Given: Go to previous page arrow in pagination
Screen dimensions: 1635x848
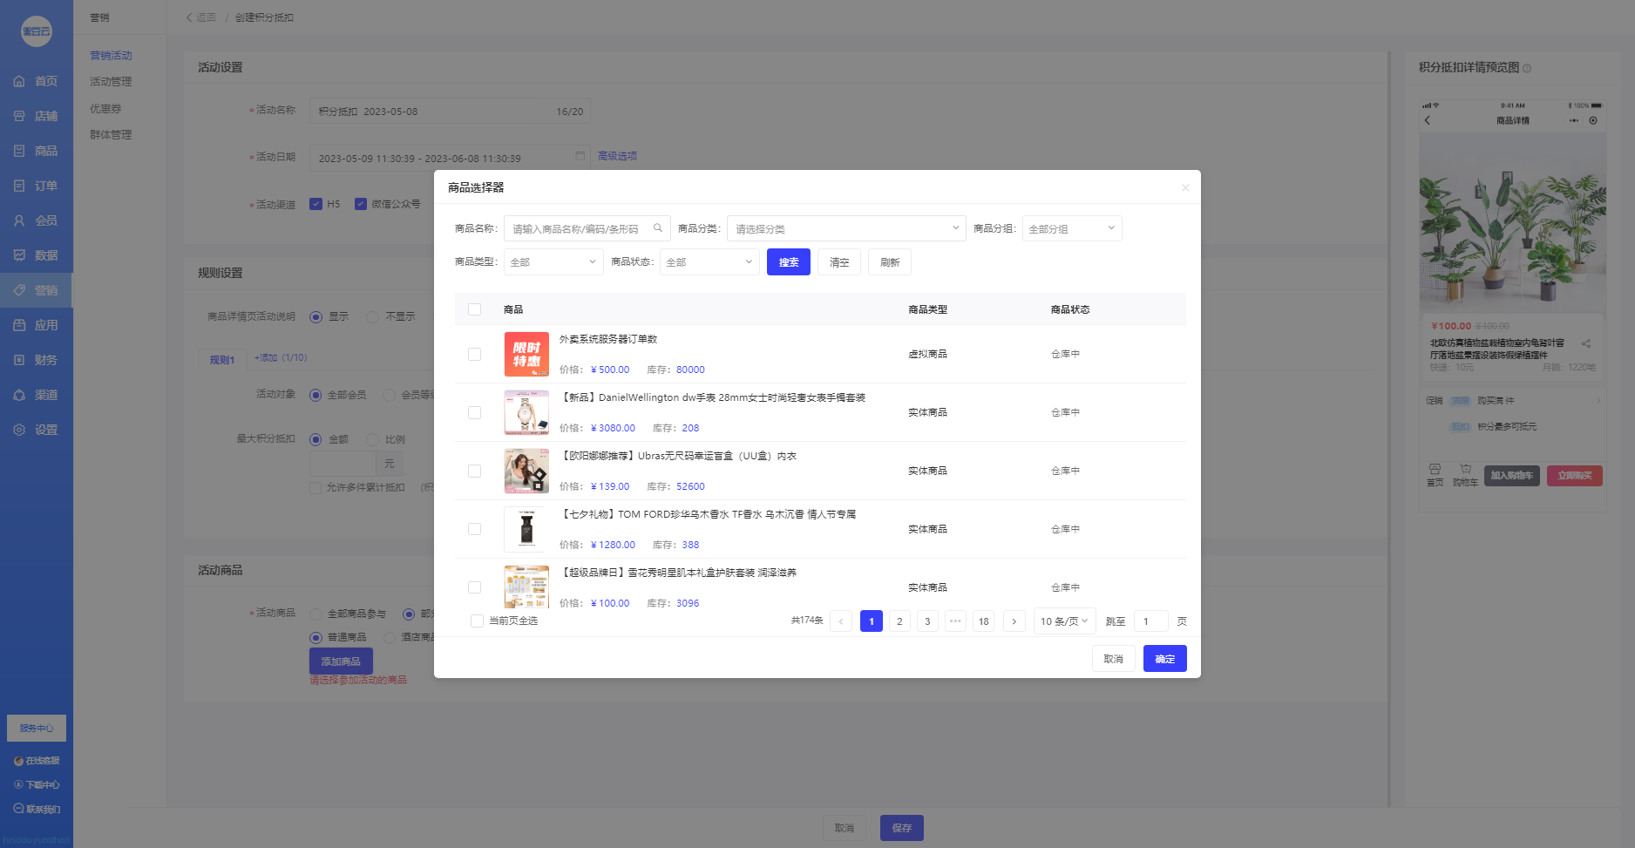Looking at the screenshot, I should (x=841, y=621).
